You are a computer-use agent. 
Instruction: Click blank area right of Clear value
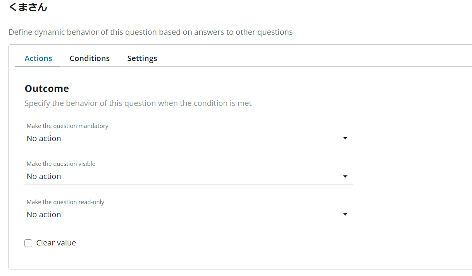click(233, 243)
